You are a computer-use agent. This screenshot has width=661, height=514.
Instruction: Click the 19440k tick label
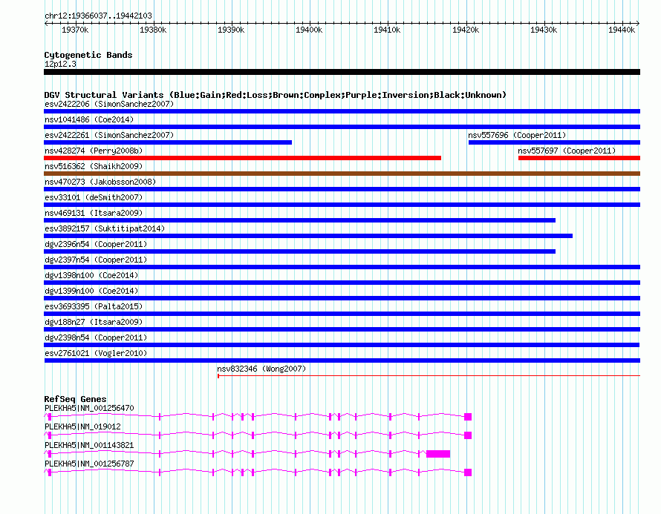point(622,30)
